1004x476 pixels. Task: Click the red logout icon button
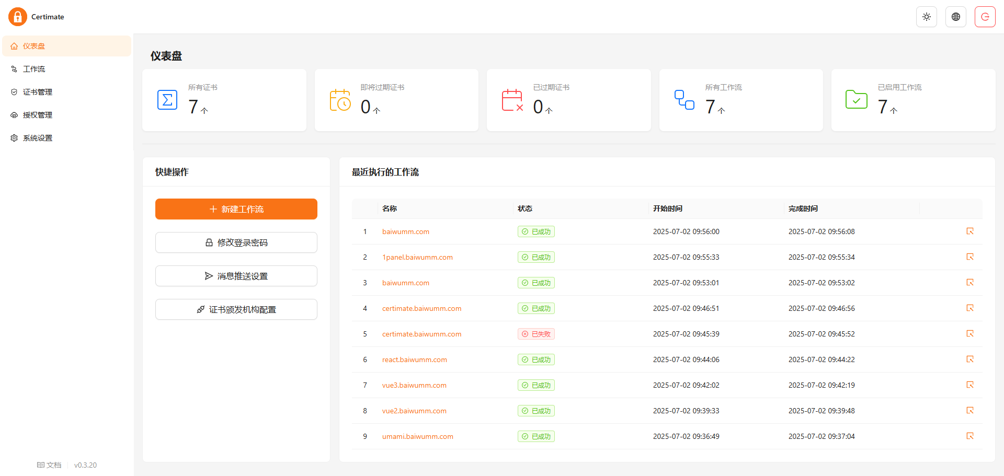click(x=985, y=17)
